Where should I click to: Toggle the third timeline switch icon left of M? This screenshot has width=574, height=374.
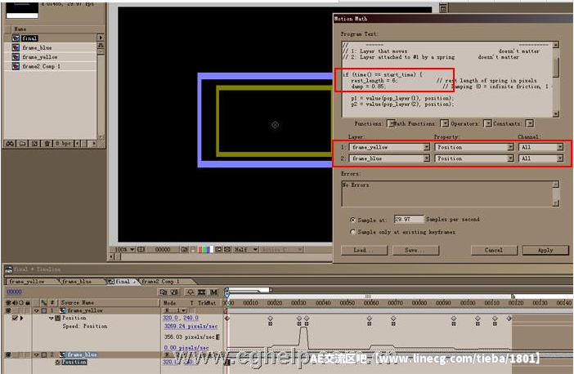[x=190, y=292]
